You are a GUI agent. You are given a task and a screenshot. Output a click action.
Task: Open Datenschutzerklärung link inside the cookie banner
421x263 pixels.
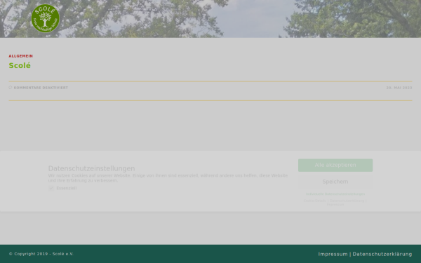[347, 201]
